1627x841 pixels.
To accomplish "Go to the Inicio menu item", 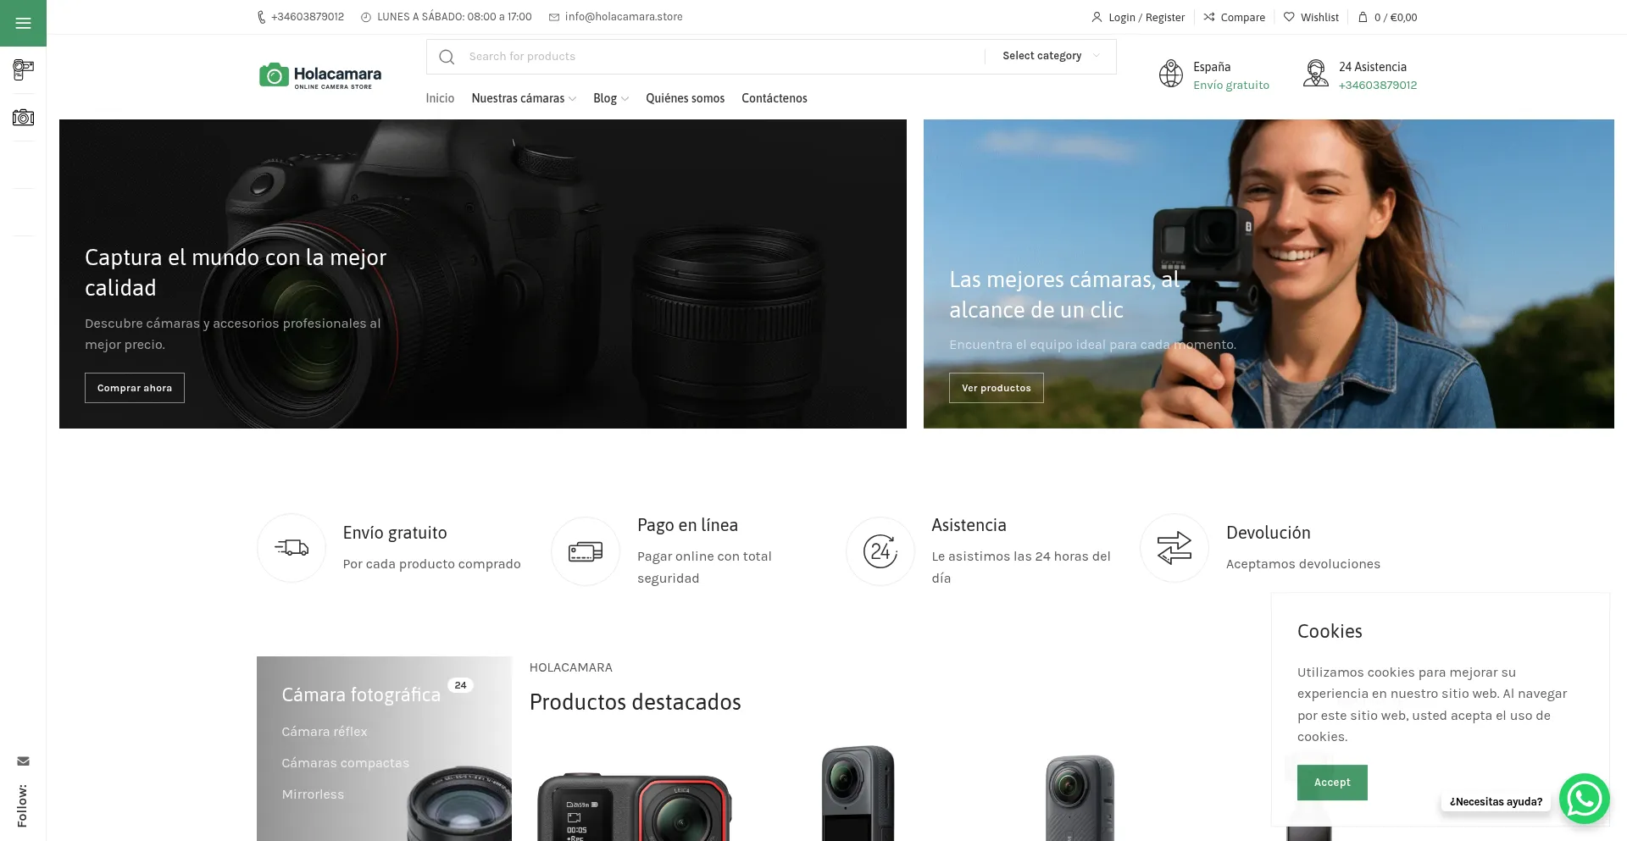I will point(440,98).
